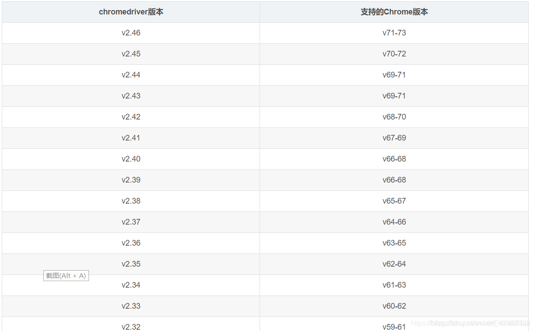Viewport: 534px width, 331px height.
Task: Click Chrome version v67-69
Action: pos(394,138)
